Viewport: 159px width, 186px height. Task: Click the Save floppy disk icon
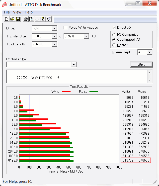coord(18,19)
